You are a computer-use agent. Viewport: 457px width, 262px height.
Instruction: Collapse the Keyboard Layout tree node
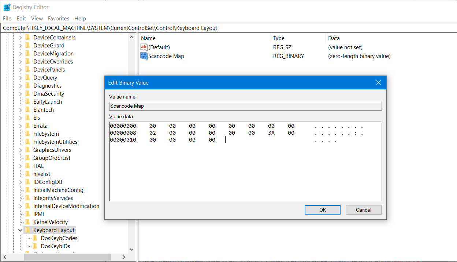(21, 230)
